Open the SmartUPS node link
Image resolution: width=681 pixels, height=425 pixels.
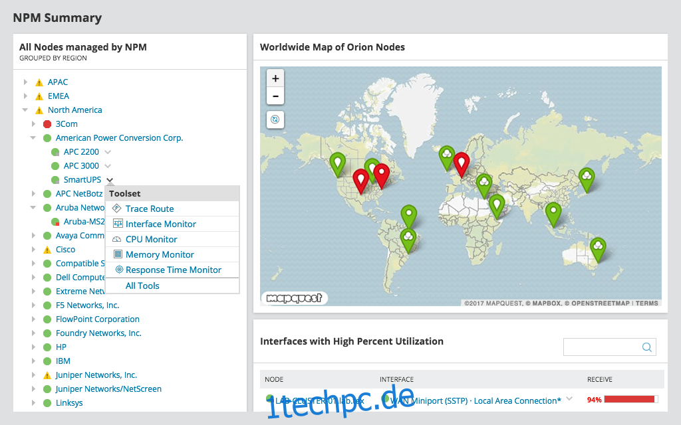[x=82, y=179]
